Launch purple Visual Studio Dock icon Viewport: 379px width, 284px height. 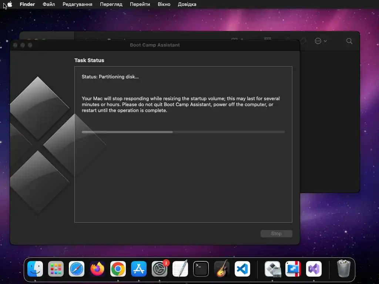point(314,269)
